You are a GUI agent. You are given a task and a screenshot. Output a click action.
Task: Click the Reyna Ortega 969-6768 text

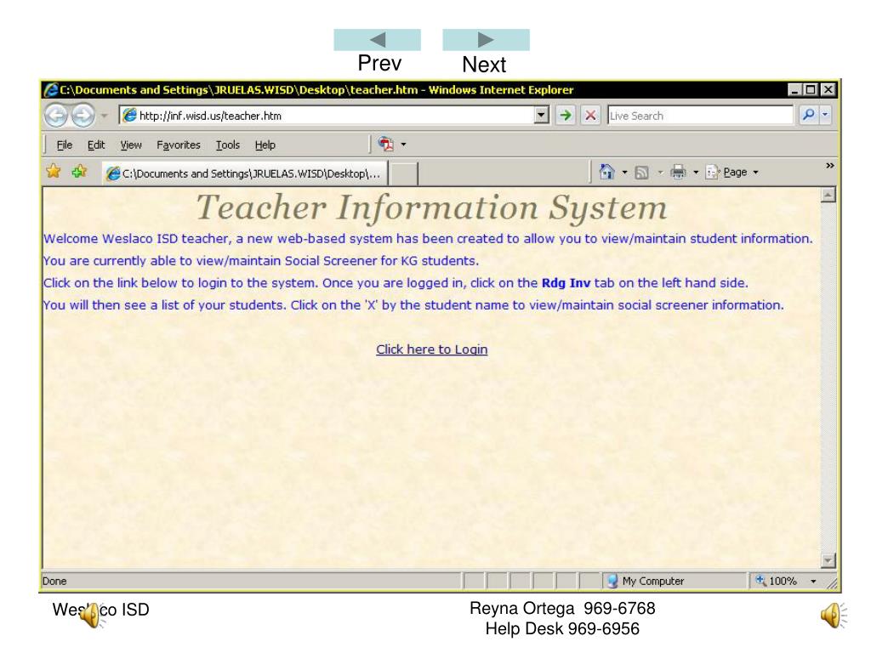562,608
